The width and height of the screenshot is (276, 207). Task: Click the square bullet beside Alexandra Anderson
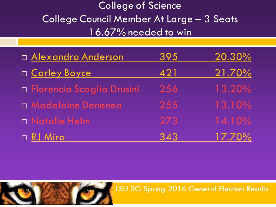click(x=24, y=58)
